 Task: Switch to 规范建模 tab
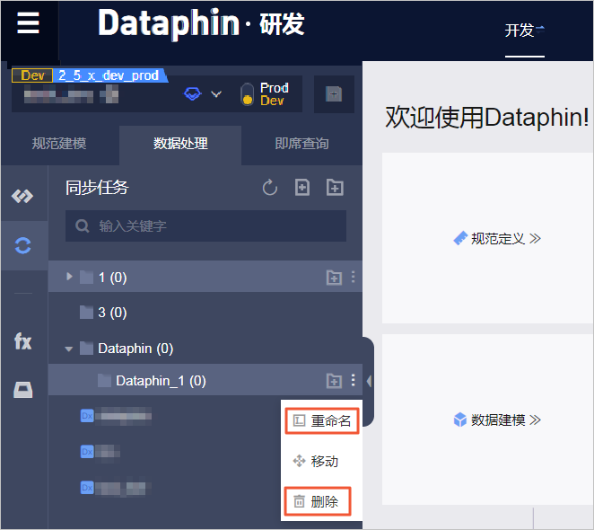59,144
